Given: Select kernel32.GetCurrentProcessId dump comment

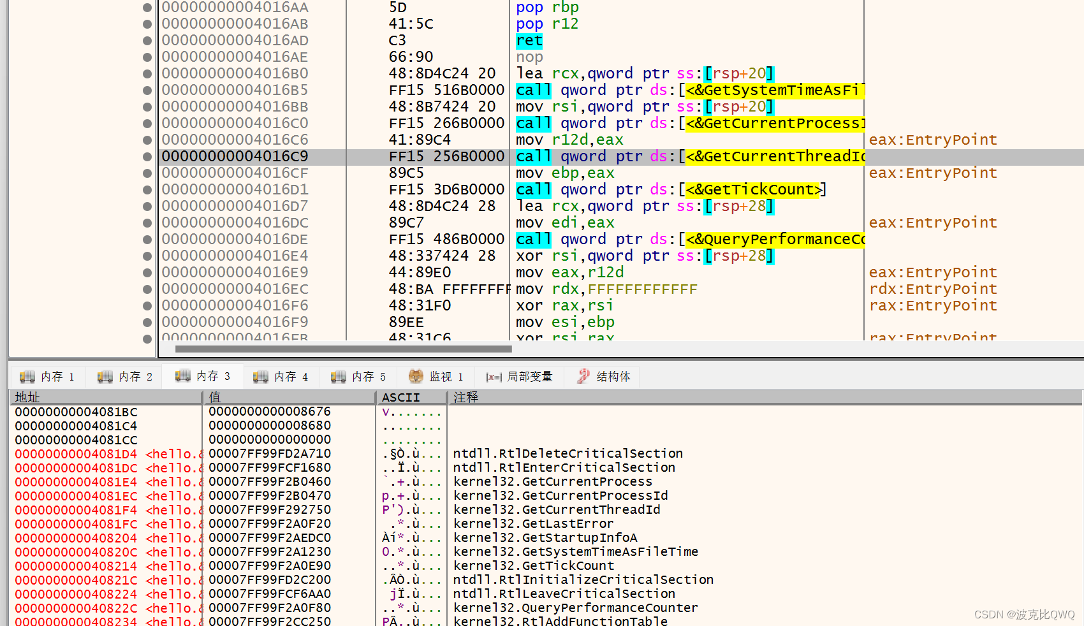Looking at the screenshot, I should pyautogui.click(x=560, y=496).
